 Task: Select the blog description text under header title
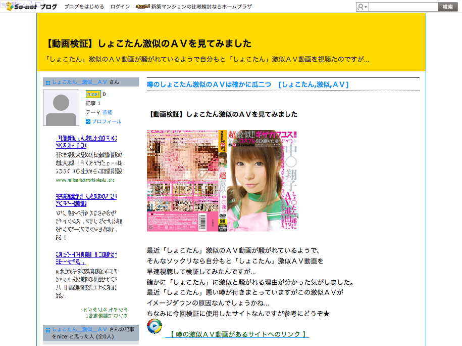click(x=207, y=59)
